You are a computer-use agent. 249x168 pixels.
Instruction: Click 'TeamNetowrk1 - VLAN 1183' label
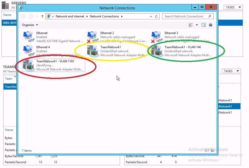55,61
